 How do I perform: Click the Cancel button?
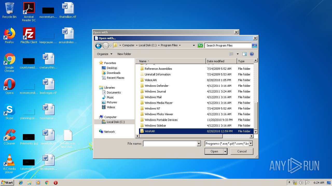click(x=242, y=151)
